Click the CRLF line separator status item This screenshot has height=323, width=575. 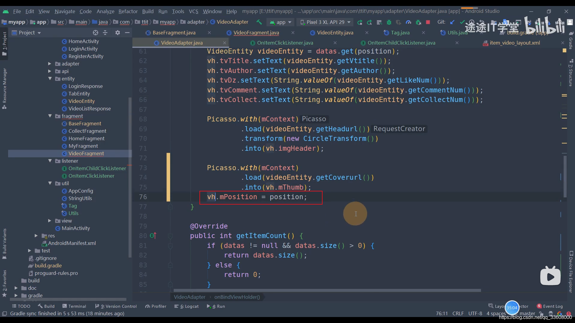click(x=458, y=313)
